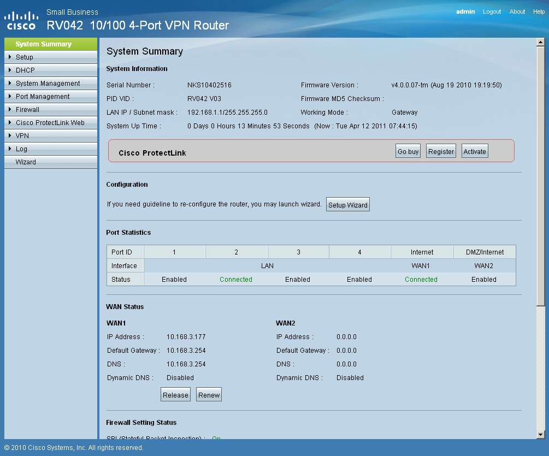
Task: Open the Log sidebar item
Action: pyautogui.click(x=51, y=149)
